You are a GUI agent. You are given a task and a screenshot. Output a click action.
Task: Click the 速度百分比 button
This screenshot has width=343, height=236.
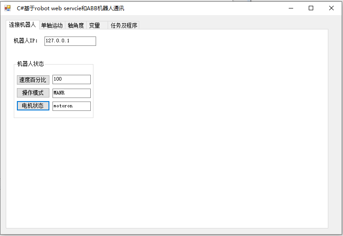(x=33, y=80)
